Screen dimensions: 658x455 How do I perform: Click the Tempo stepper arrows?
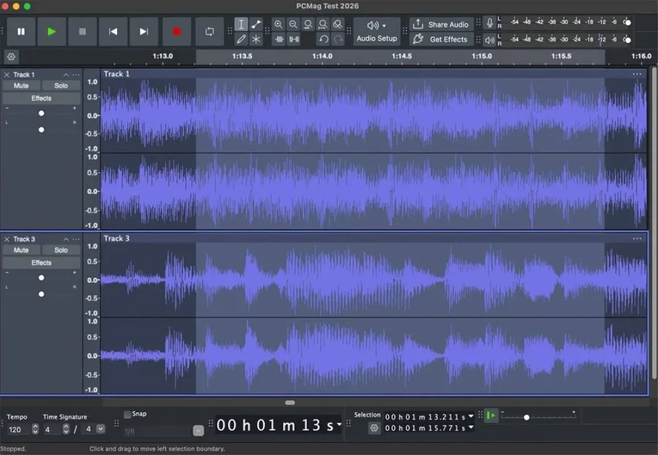pyautogui.click(x=35, y=429)
